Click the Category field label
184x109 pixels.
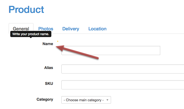(45, 99)
